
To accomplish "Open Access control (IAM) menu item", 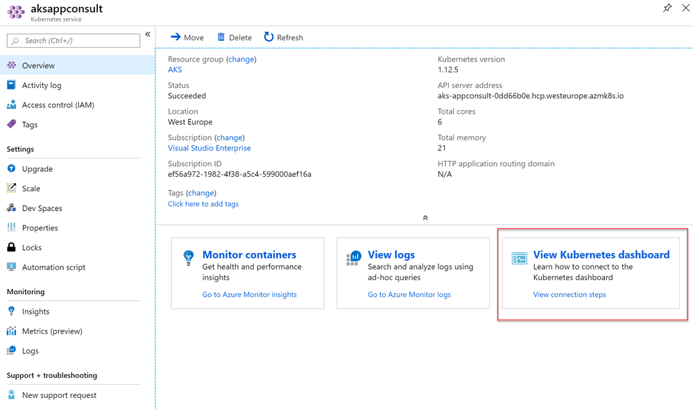I will click(77, 105).
